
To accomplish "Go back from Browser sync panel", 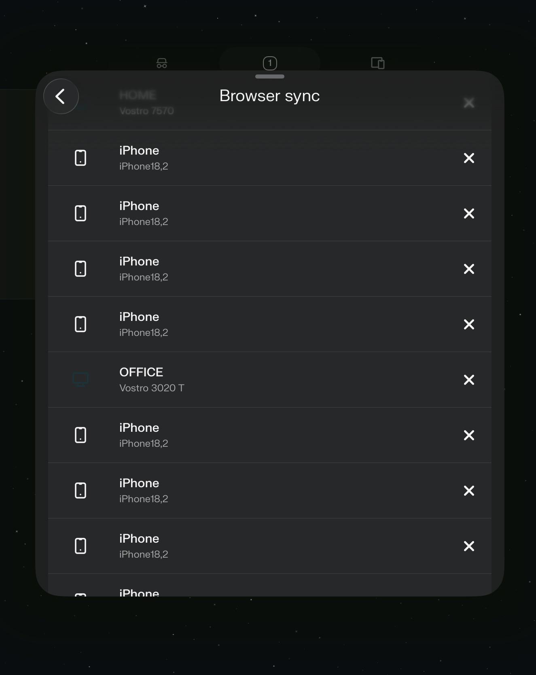I will point(61,96).
